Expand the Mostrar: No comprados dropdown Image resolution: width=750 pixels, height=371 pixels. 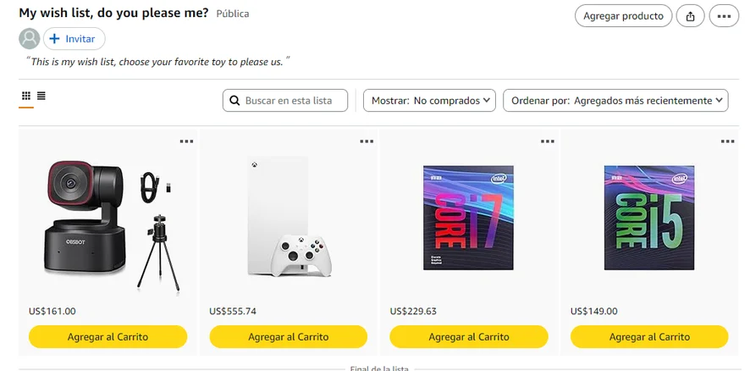point(429,101)
